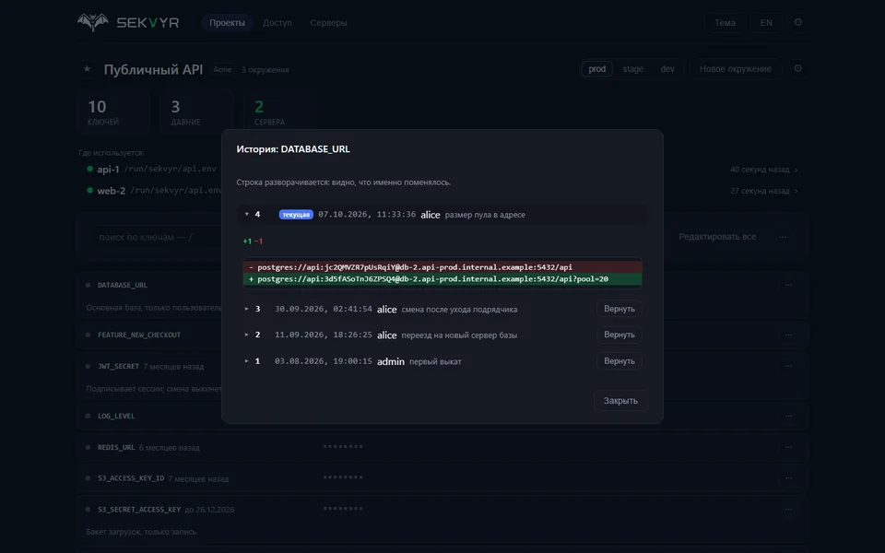Screen dimensions: 885x553
Task: Focus the поиск по ключам search field
Action: (x=158, y=238)
